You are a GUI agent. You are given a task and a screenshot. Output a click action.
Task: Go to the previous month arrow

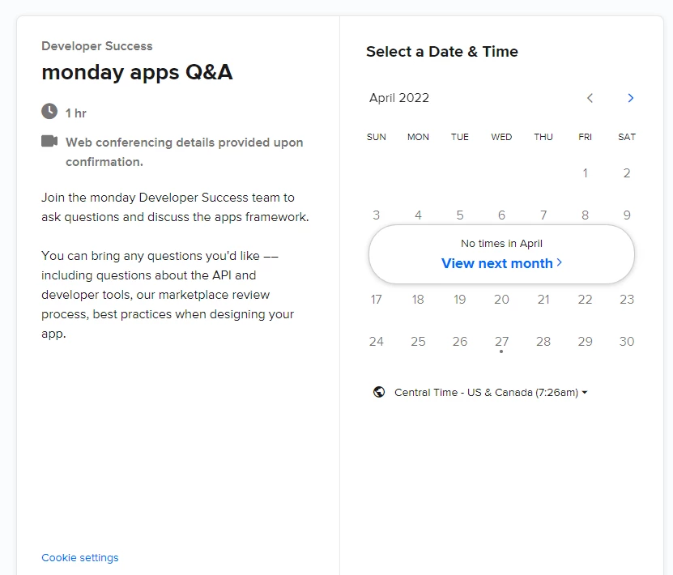pos(590,98)
